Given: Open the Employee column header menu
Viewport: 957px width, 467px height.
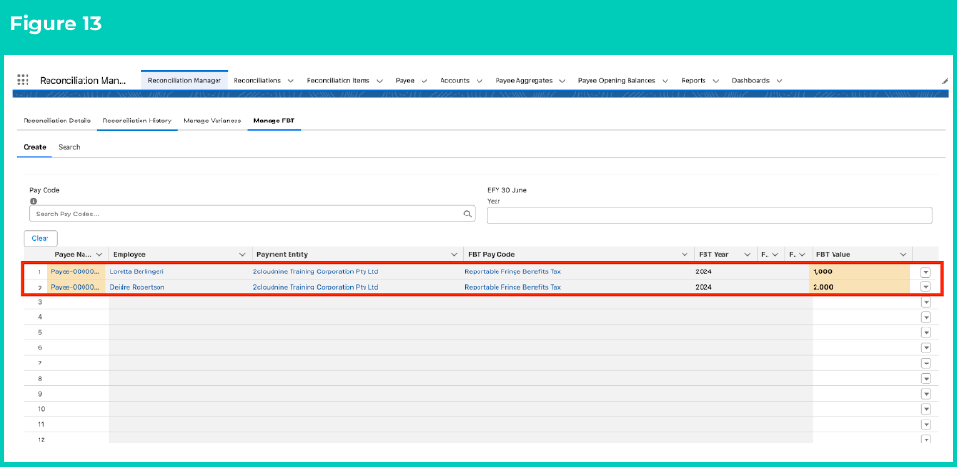Looking at the screenshot, I should pyautogui.click(x=242, y=254).
